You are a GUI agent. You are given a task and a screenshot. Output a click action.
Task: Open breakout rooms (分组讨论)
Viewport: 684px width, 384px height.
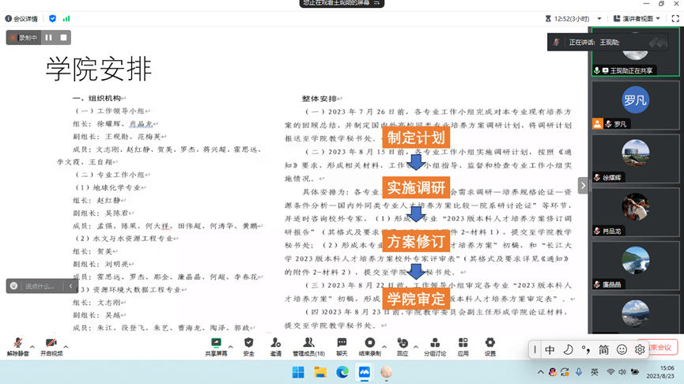(435, 344)
